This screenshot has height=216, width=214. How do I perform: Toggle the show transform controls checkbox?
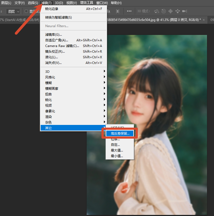point(26,11)
